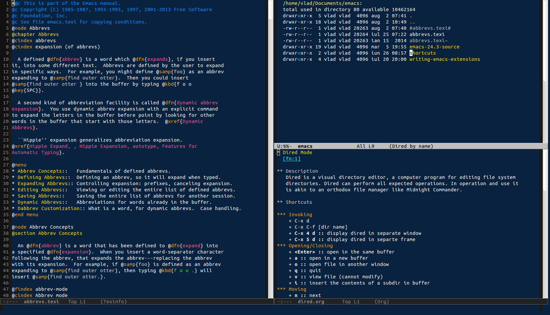This screenshot has height=315, width=550.
Task: Click the 'Saving Abbrevs::' menu entry
Action: coord(41,196)
